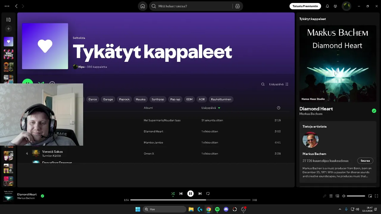
Task: Open the Turmion Kätilöt artist link
Action: tap(51, 156)
